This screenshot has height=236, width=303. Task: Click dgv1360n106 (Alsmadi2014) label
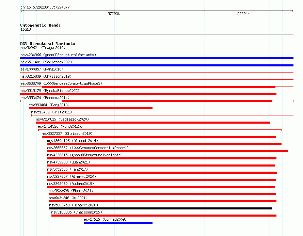pos(73,141)
